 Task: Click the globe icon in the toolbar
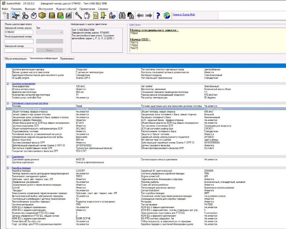[167, 15]
